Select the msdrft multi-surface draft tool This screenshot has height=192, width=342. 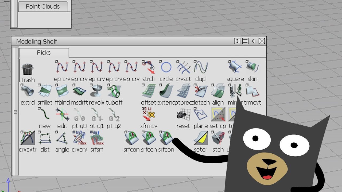pyautogui.click(x=80, y=91)
